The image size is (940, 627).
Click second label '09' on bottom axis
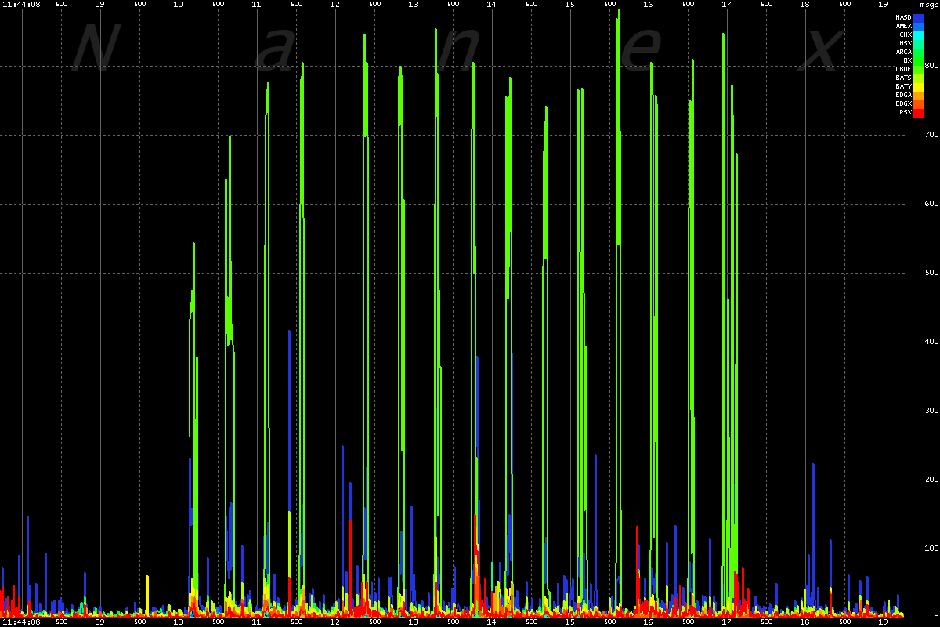(99, 622)
